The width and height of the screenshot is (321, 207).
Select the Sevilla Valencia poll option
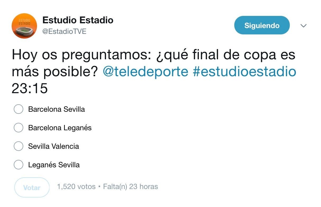[19, 146]
